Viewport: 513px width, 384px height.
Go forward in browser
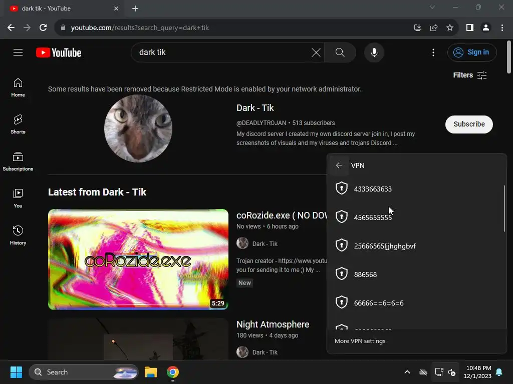27,28
